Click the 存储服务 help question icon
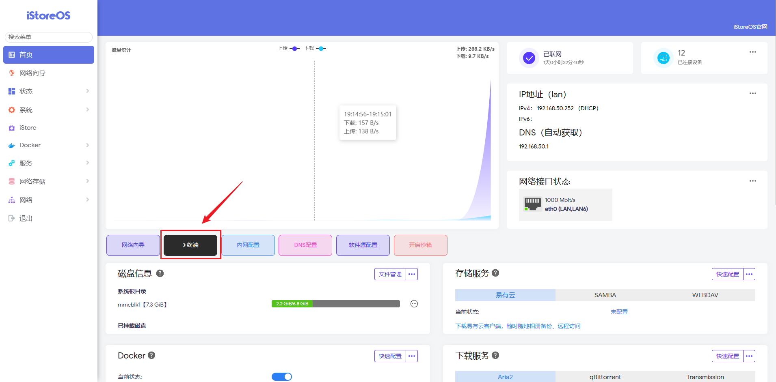 coord(495,273)
